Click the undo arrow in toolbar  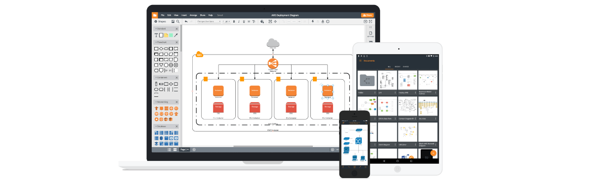(x=186, y=22)
